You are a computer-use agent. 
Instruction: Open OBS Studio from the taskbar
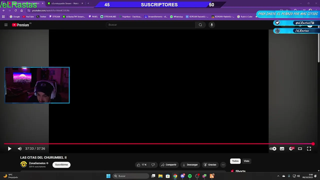[197, 176]
